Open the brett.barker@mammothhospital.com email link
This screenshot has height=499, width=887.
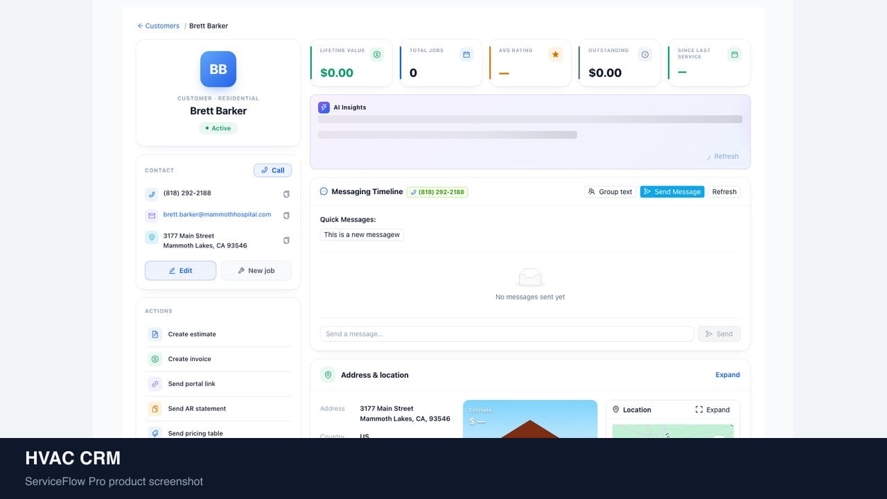pos(217,215)
